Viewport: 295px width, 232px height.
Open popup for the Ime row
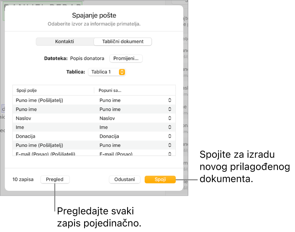pos(170,127)
